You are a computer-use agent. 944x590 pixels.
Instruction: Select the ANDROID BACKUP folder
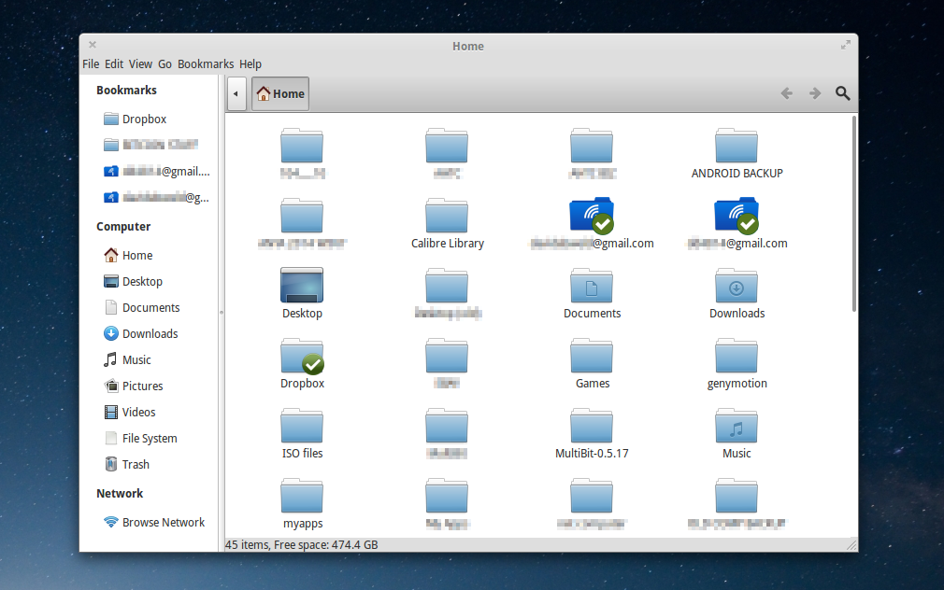tap(737, 154)
